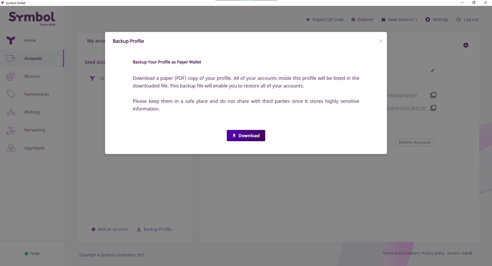The height and width of the screenshot is (266, 492).
Task: Open Import QR Code
Action: pyautogui.click(x=325, y=20)
